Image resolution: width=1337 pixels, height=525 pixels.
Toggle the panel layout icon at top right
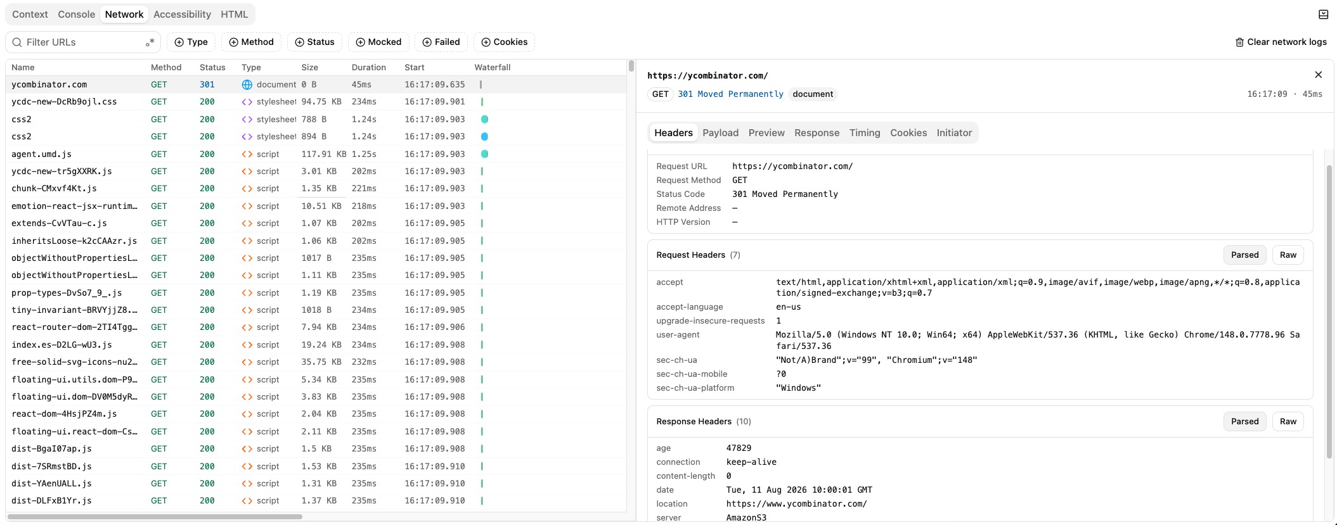[1323, 15]
